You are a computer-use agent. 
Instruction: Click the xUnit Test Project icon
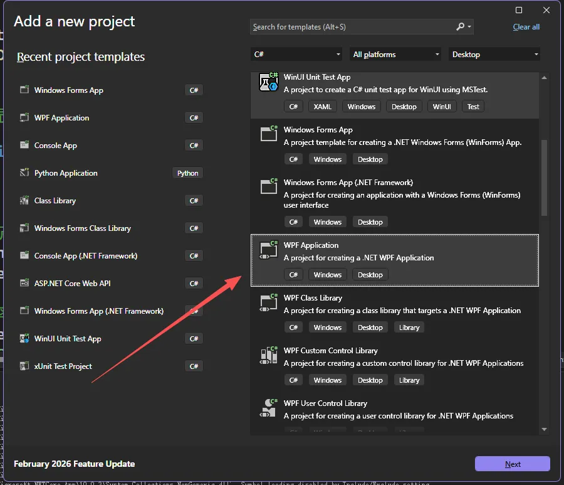tap(24, 366)
